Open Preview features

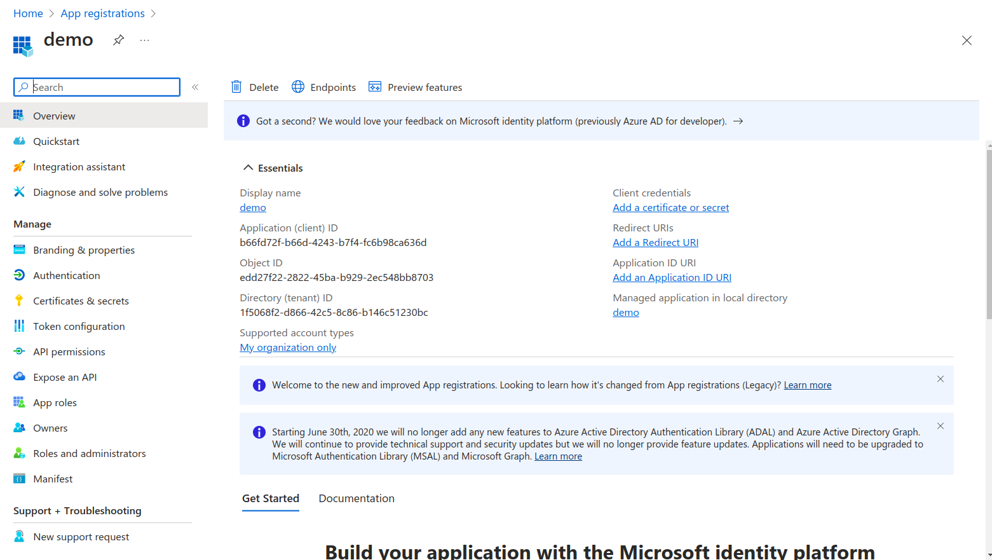tap(416, 87)
